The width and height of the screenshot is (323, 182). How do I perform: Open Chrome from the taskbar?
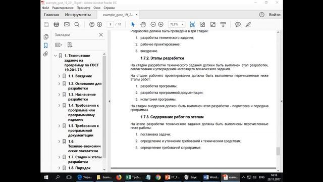click(158, 177)
